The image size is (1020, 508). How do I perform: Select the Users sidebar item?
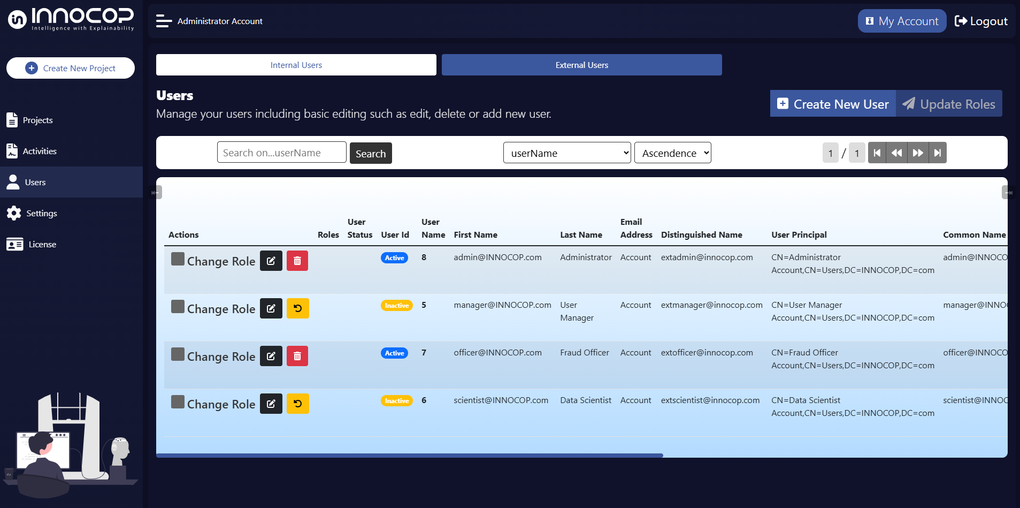71,182
